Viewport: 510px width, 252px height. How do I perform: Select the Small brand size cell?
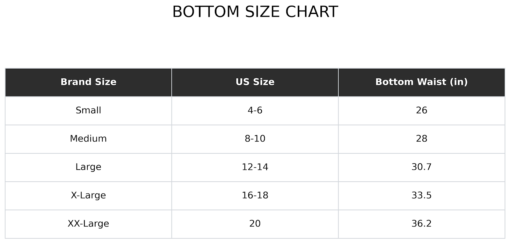[x=88, y=110]
